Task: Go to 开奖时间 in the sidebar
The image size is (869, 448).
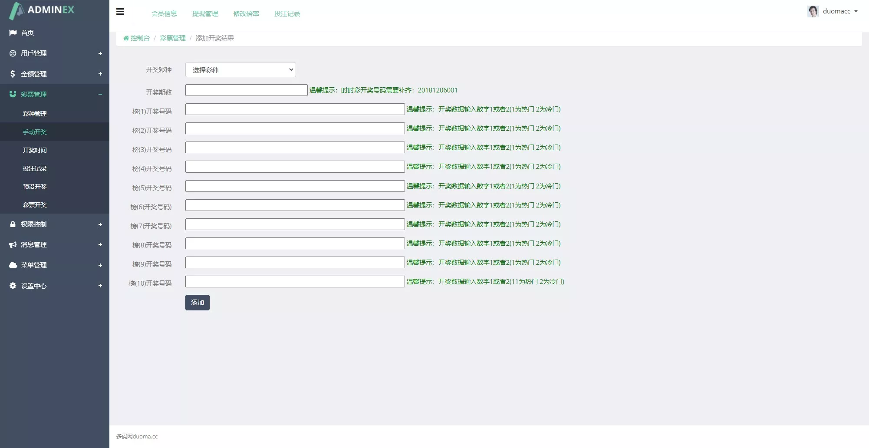Action: click(35, 150)
